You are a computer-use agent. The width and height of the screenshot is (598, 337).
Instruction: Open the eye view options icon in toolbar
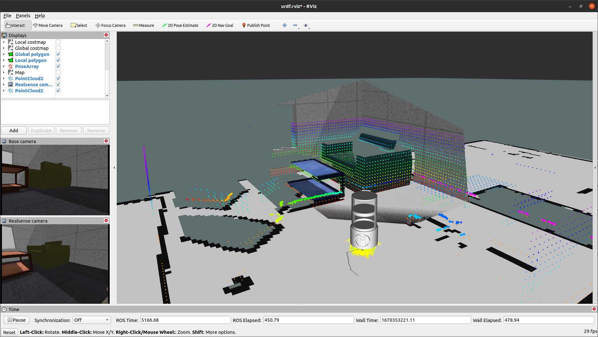(306, 25)
